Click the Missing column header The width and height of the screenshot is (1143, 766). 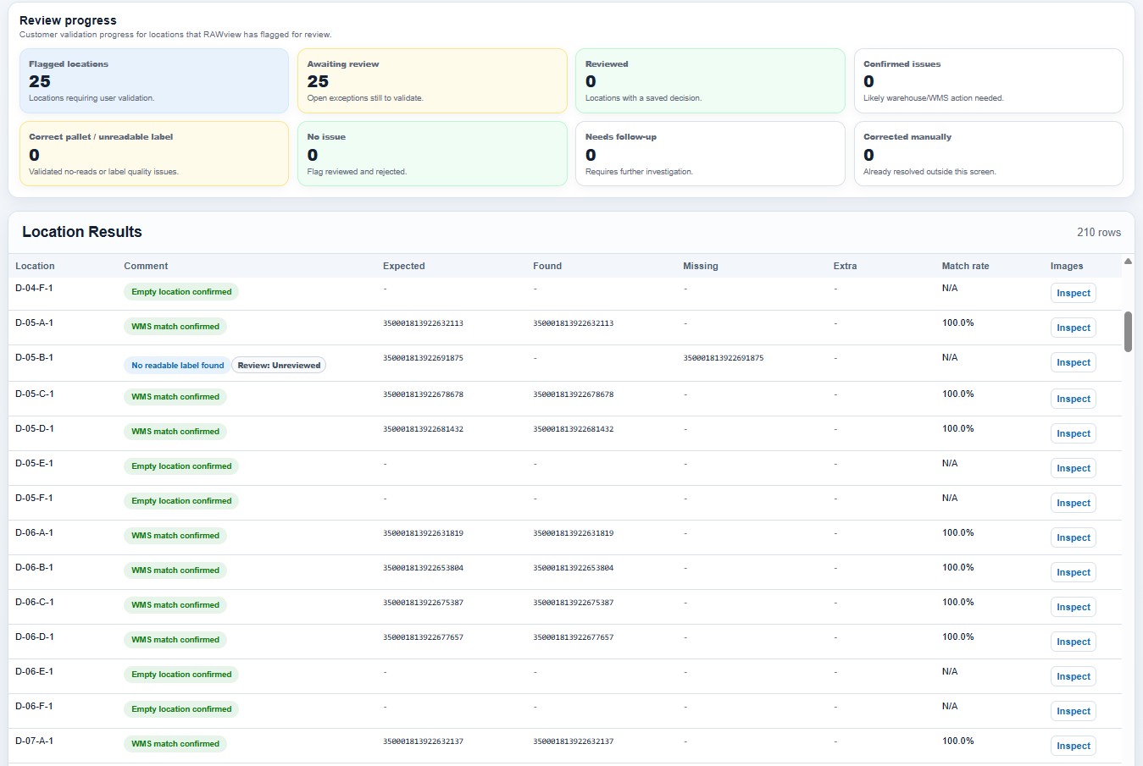tap(700, 266)
